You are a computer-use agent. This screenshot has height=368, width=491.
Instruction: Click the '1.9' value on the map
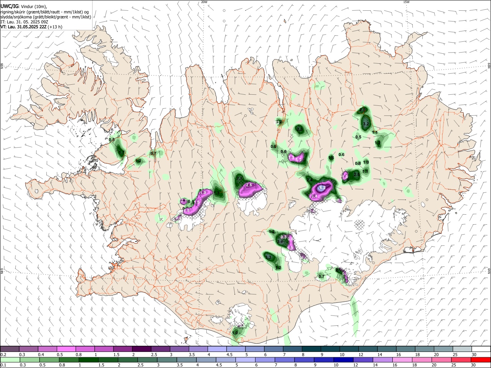tap(203, 192)
